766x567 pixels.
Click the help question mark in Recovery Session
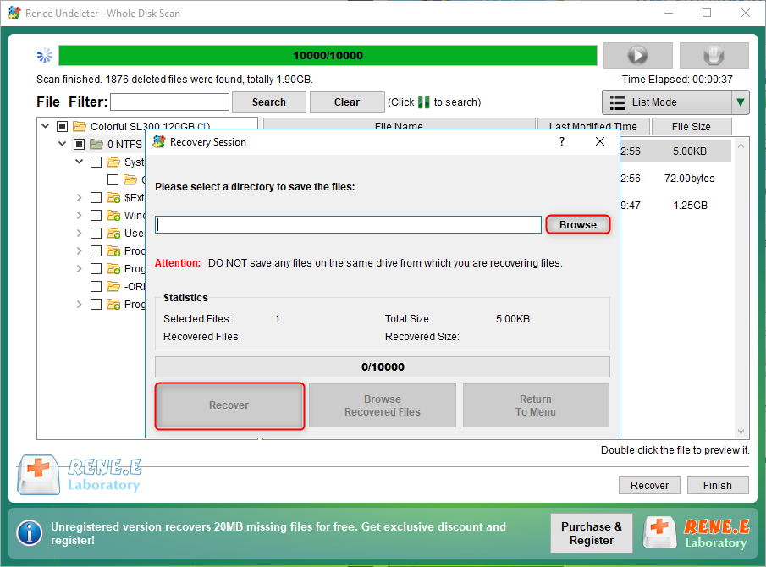point(562,142)
